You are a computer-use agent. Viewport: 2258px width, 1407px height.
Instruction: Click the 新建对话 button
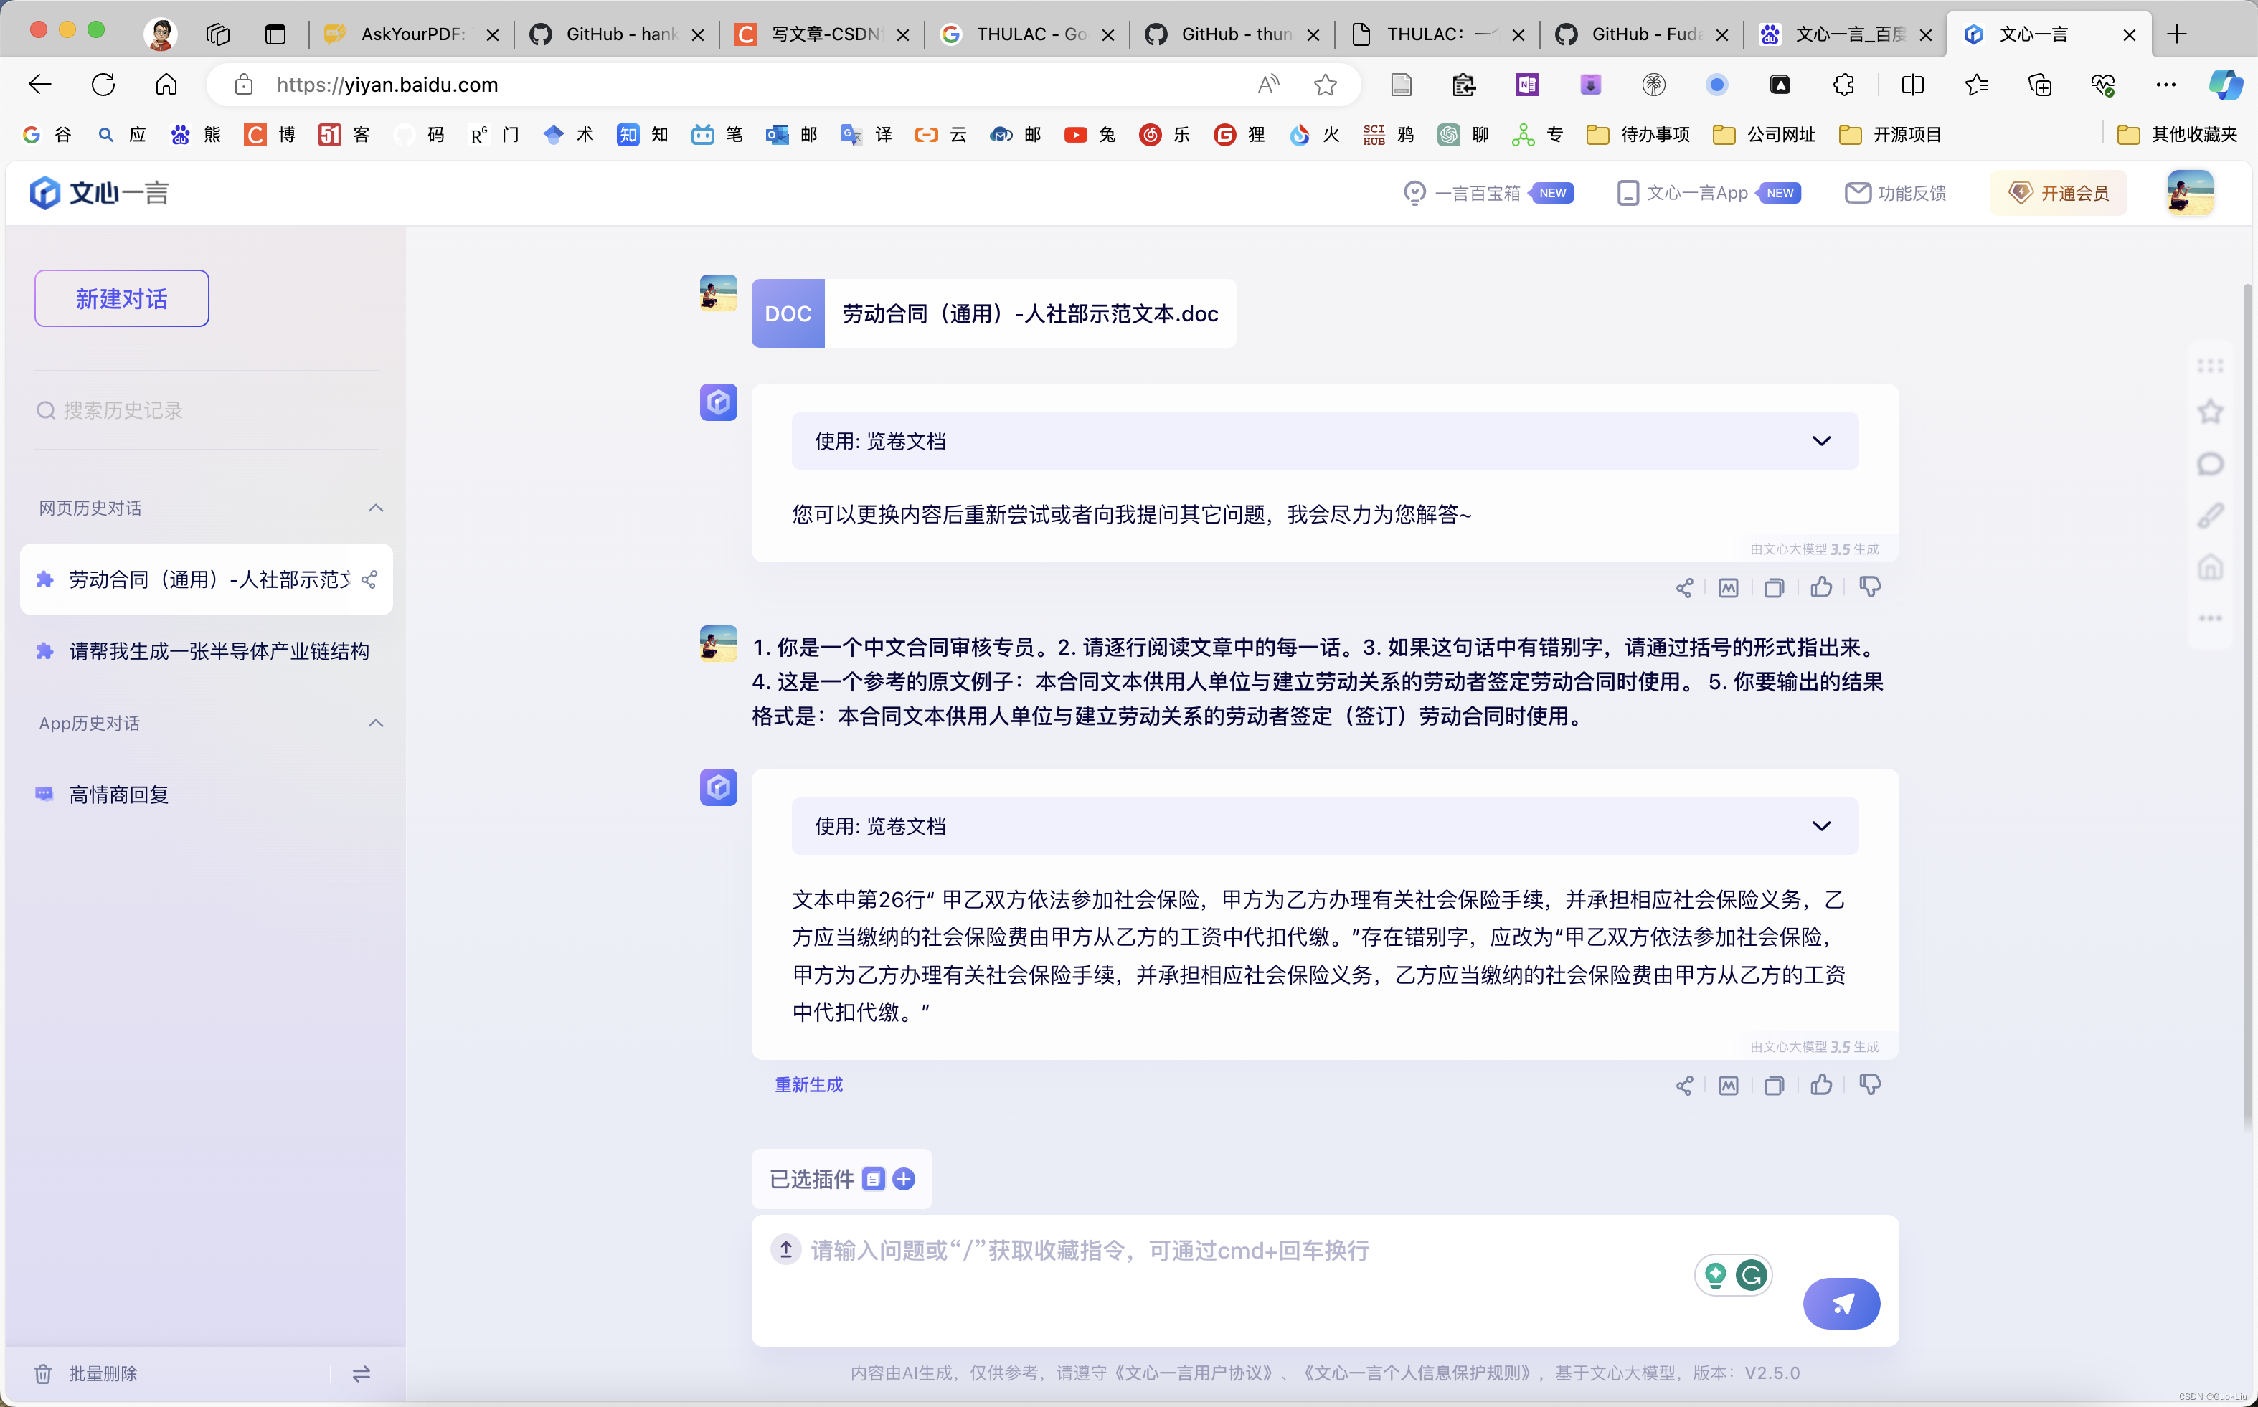pyautogui.click(x=122, y=299)
